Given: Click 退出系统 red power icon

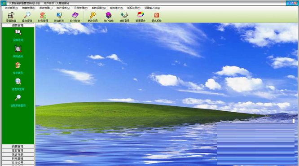Looking at the screenshot, I should pos(157,15).
